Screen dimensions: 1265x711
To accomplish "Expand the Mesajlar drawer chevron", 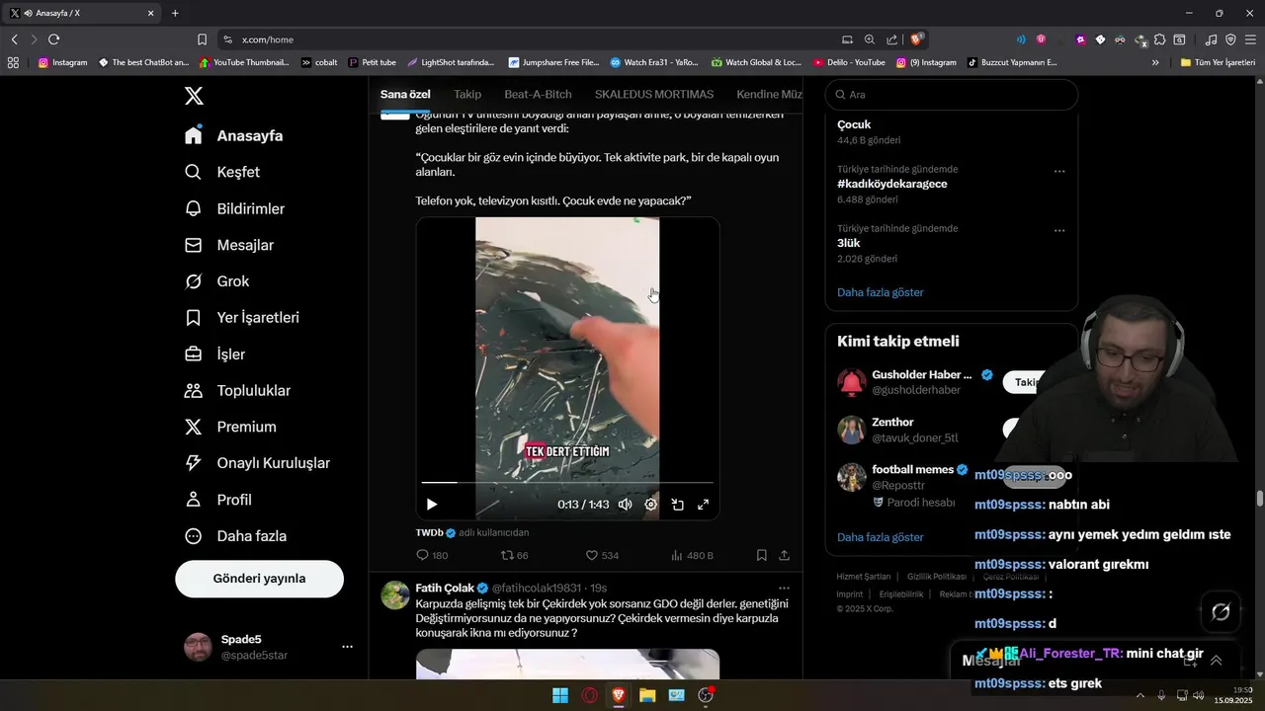I will [1217, 661].
